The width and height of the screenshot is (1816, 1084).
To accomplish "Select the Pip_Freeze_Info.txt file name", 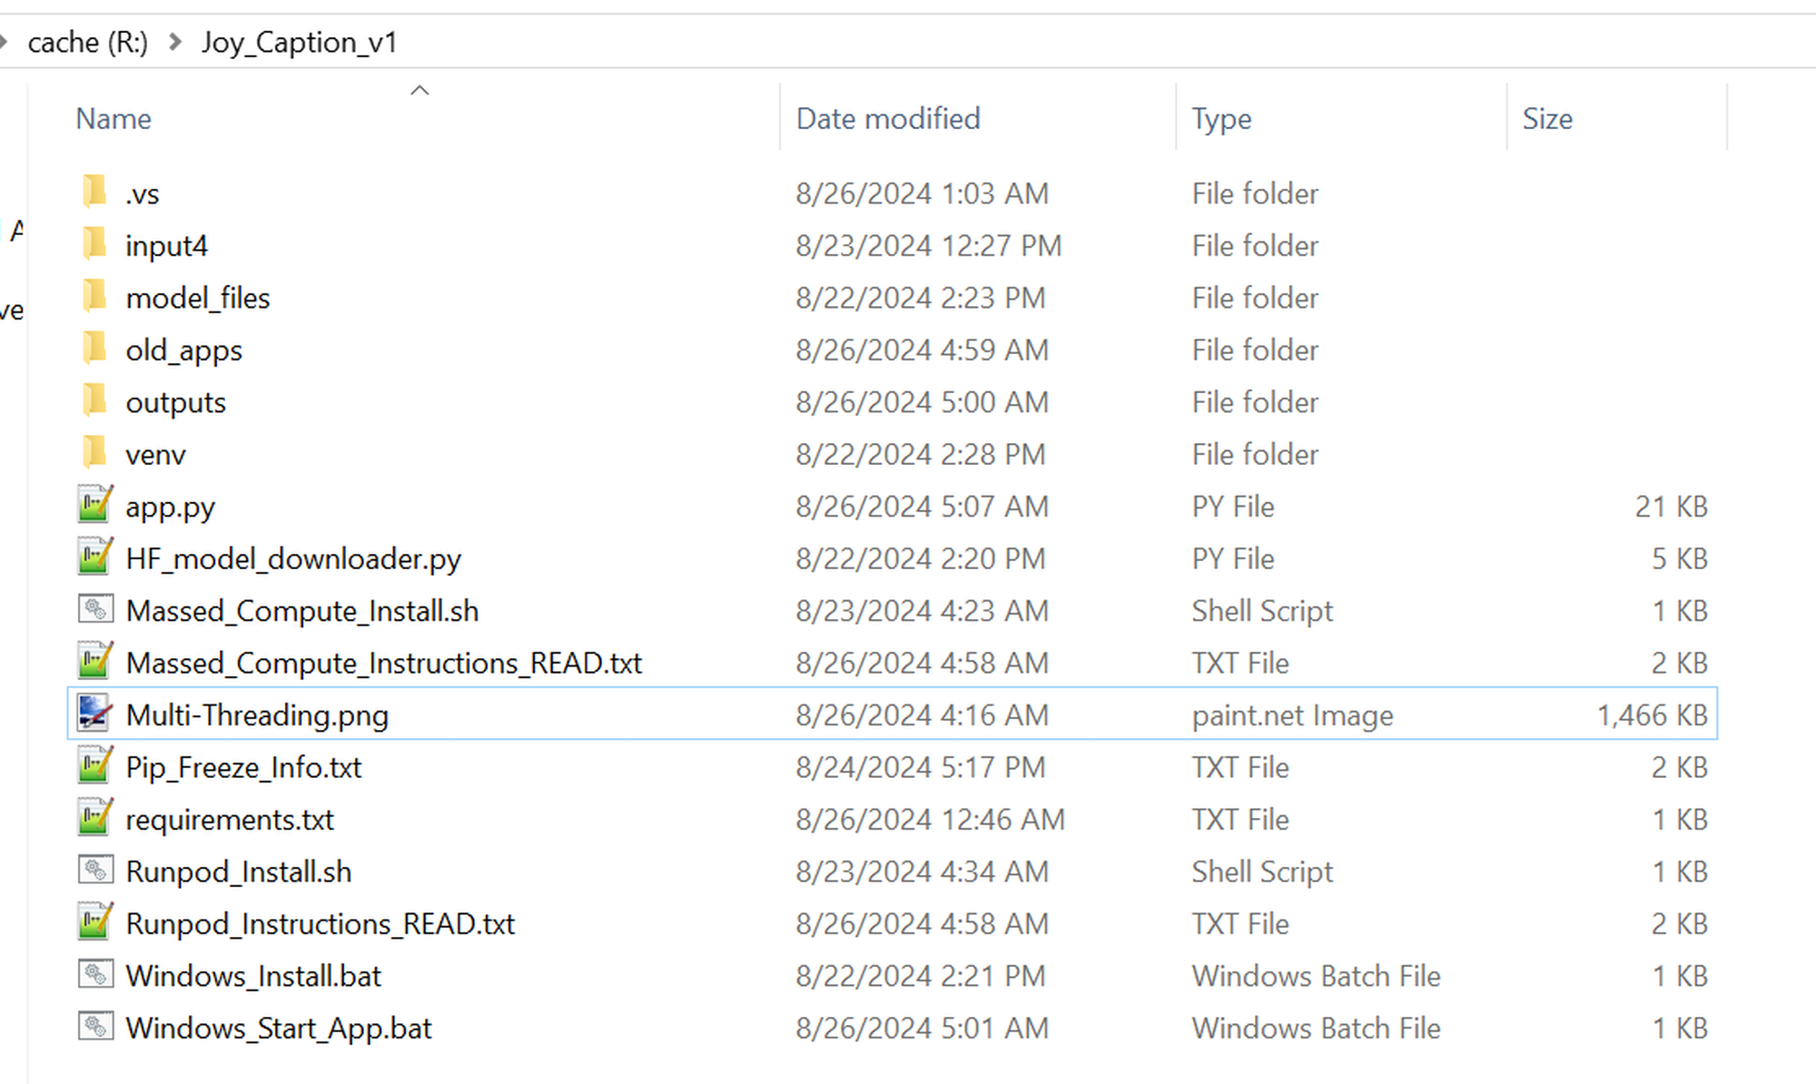I will pyautogui.click(x=243, y=767).
